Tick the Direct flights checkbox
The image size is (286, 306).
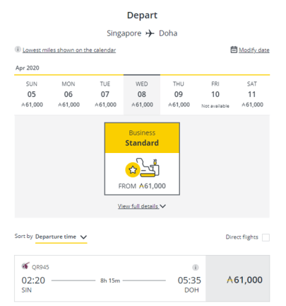pos(266,237)
